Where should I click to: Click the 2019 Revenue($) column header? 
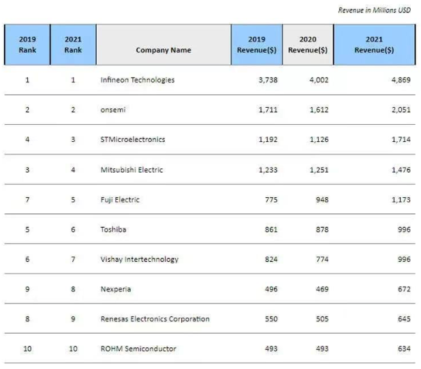(x=256, y=45)
